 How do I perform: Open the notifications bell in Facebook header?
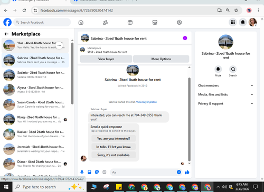[243, 22]
